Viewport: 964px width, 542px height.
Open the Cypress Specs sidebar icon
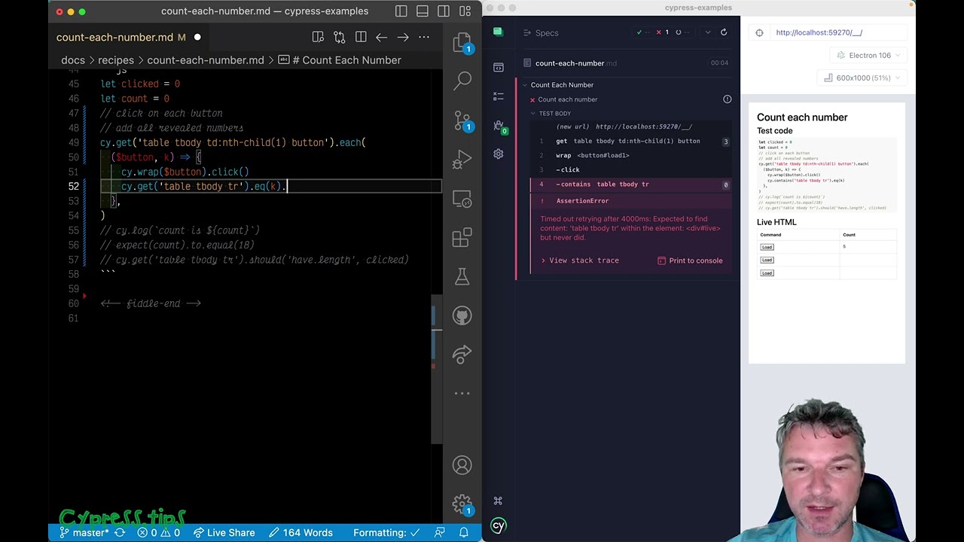pyautogui.click(x=498, y=68)
